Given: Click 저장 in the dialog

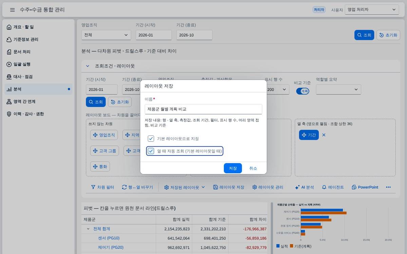Looking at the screenshot, I should pyautogui.click(x=233, y=168).
